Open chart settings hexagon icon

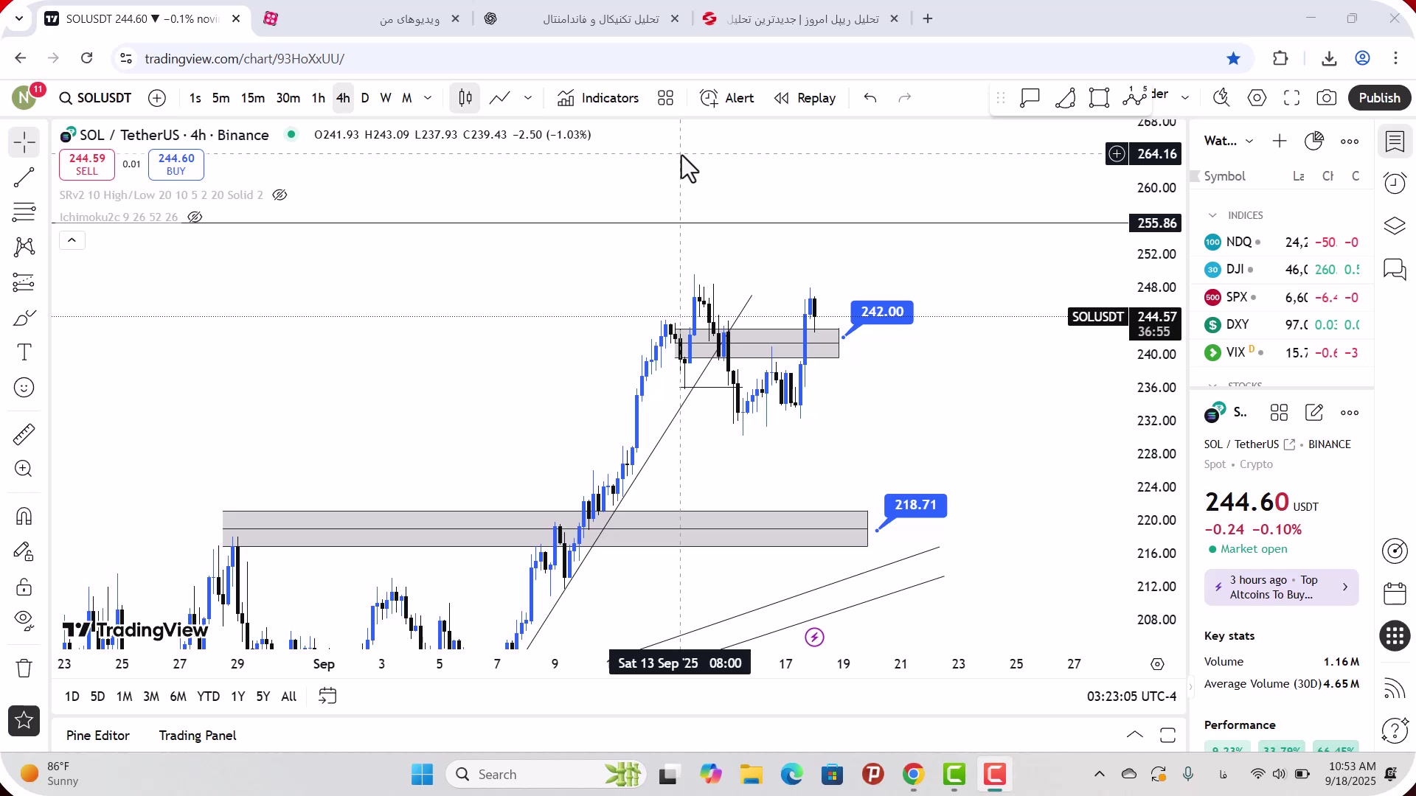coord(1257,98)
